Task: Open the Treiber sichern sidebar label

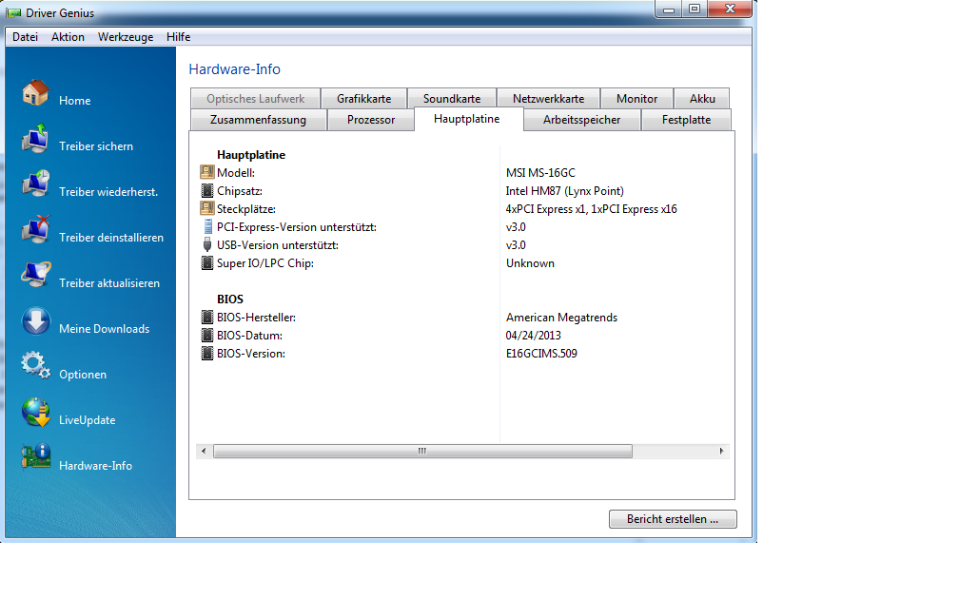Action: tap(96, 146)
